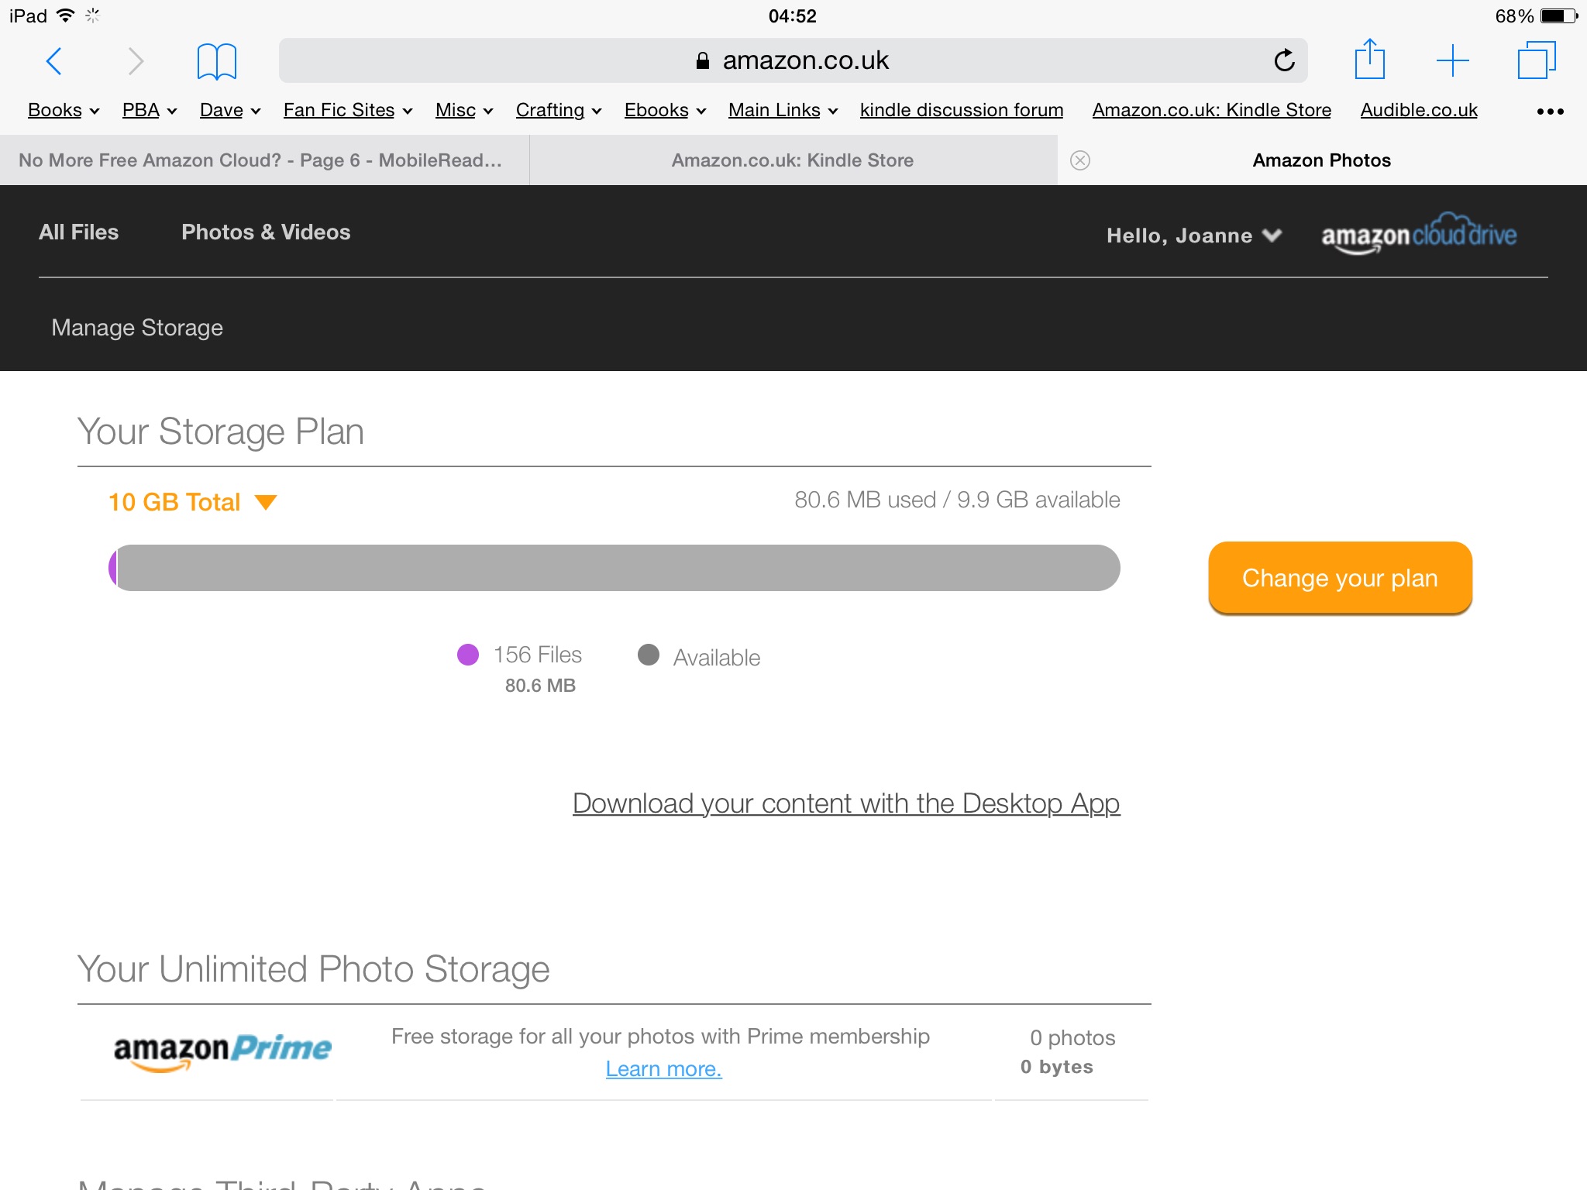Select All Files in navigation
1587x1190 pixels.
click(78, 232)
